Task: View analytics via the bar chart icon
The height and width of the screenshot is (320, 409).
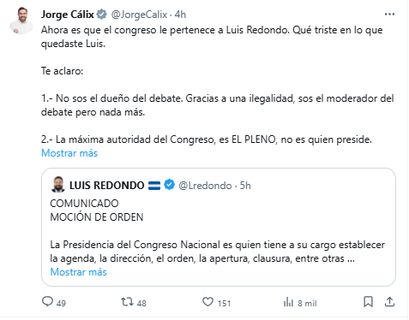Action: click(x=288, y=302)
